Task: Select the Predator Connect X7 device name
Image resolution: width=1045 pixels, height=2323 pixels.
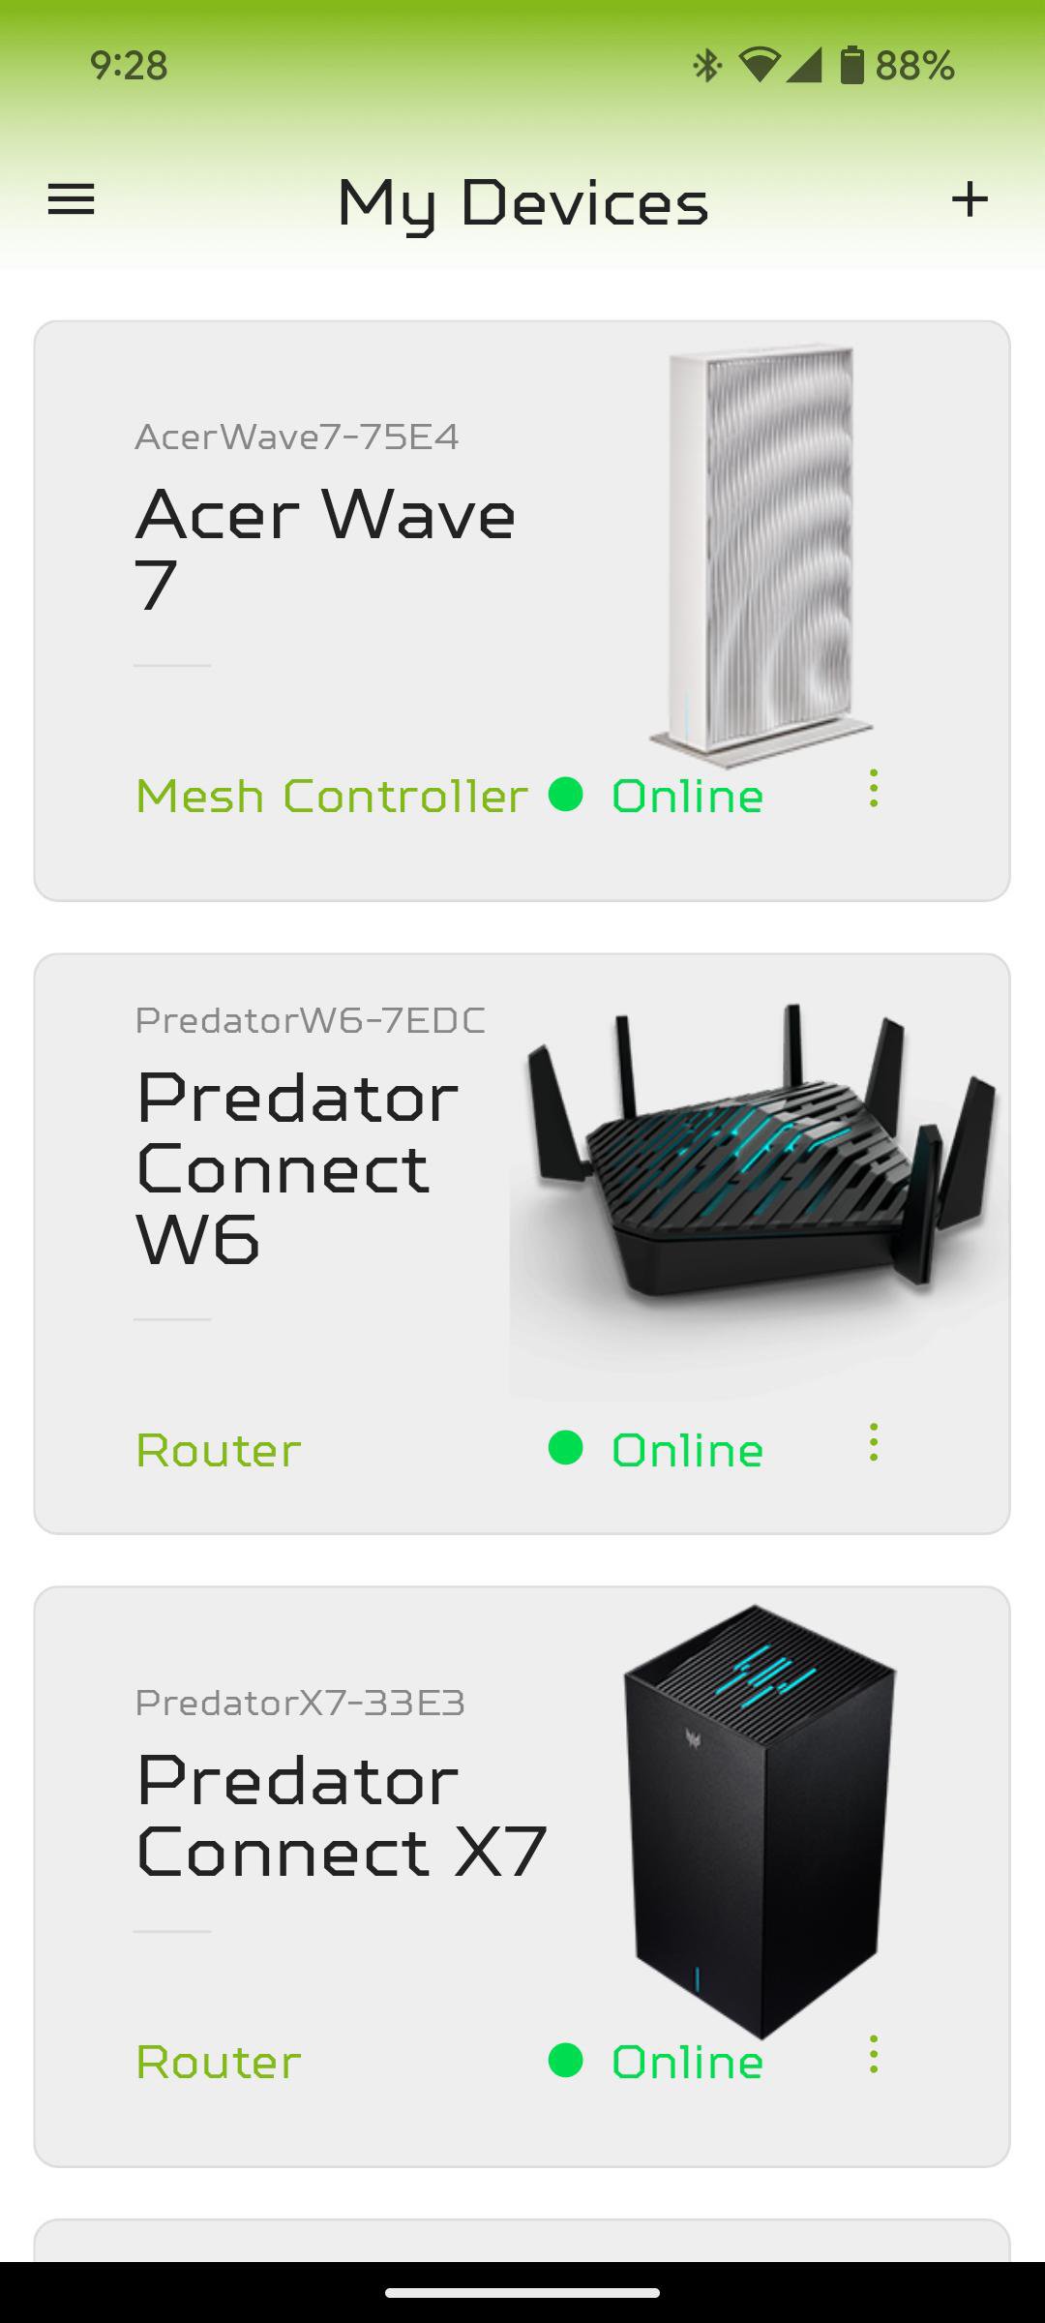Action: tap(342, 1815)
